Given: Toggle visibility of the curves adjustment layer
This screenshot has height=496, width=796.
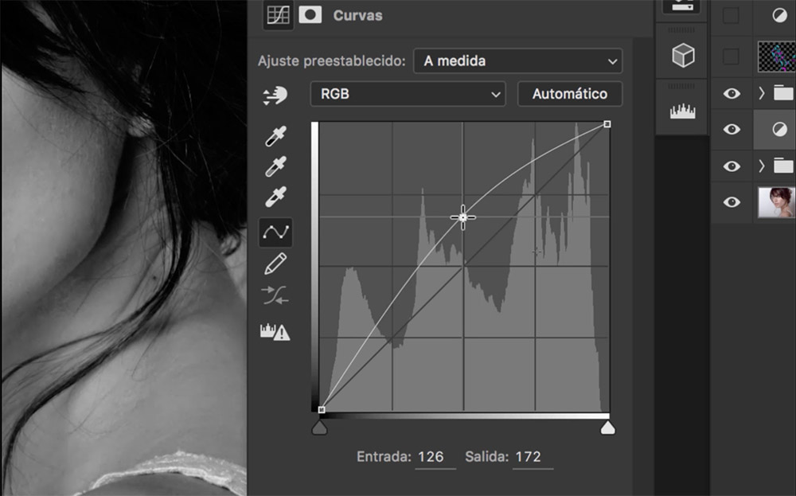Looking at the screenshot, I should click(x=732, y=130).
